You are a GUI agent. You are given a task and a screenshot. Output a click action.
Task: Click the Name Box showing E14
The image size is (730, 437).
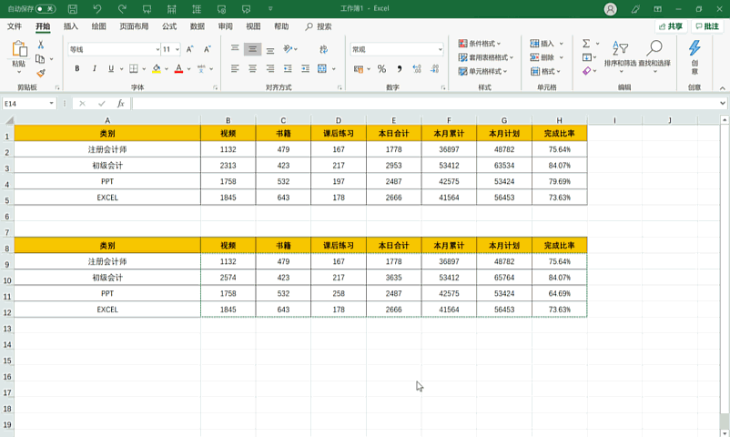[29, 104]
